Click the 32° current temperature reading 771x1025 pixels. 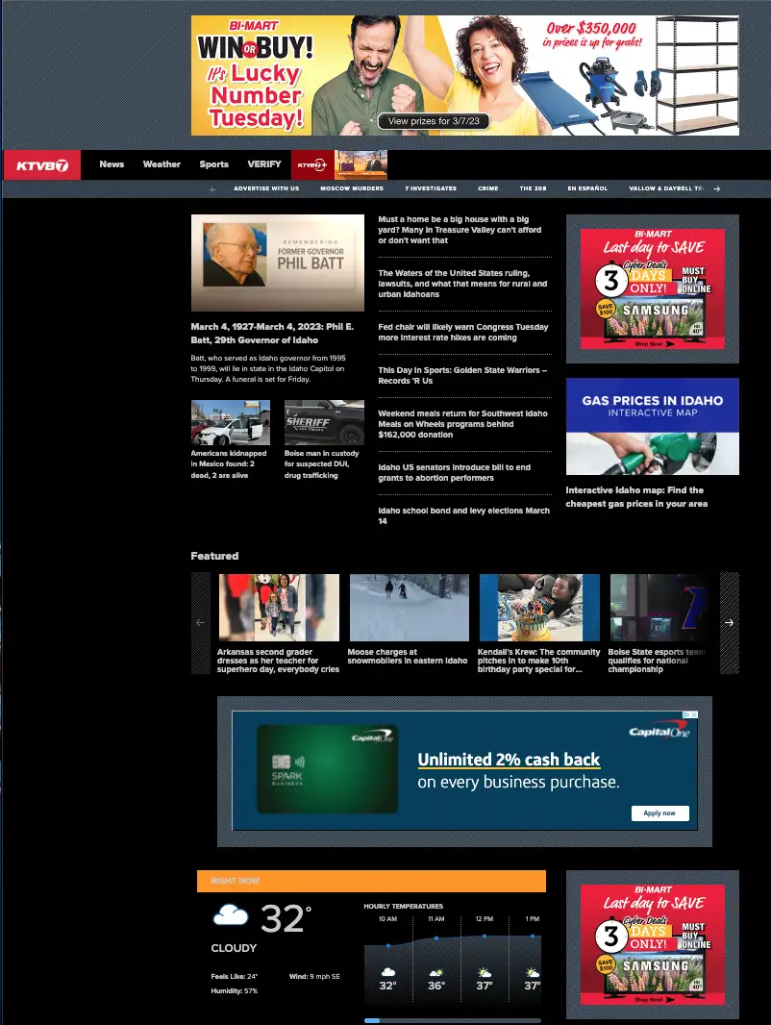(286, 918)
